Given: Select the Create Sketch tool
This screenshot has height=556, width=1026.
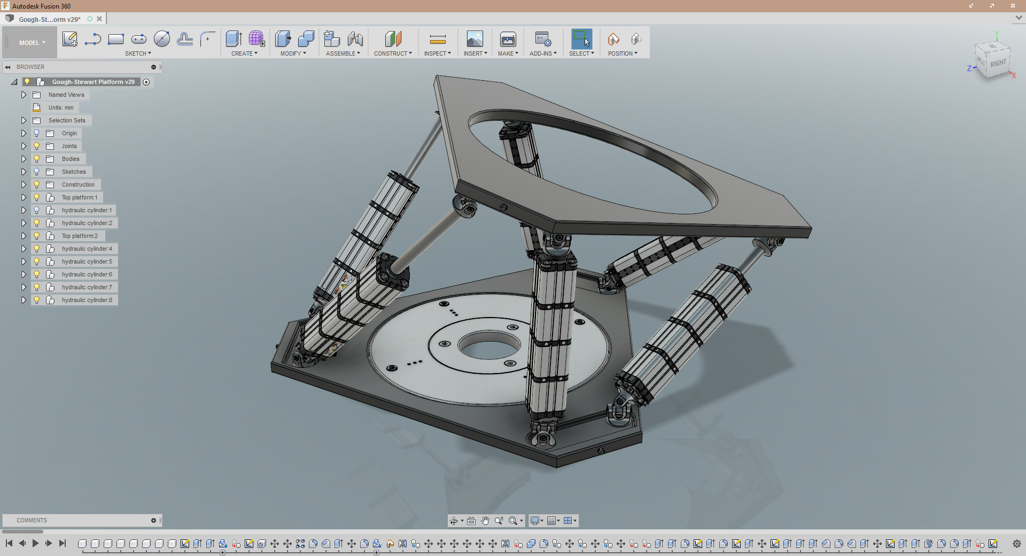Looking at the screenshot, I should (x=69, y=40).
